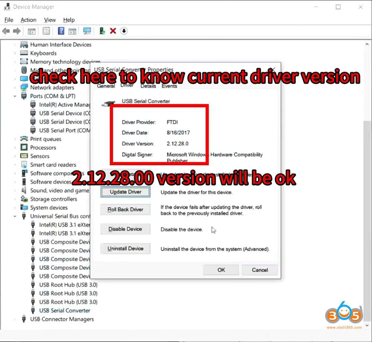This screenshot has width=372, height=342.
Task: Switch to the Events tab
Action: tap(169, 86)
